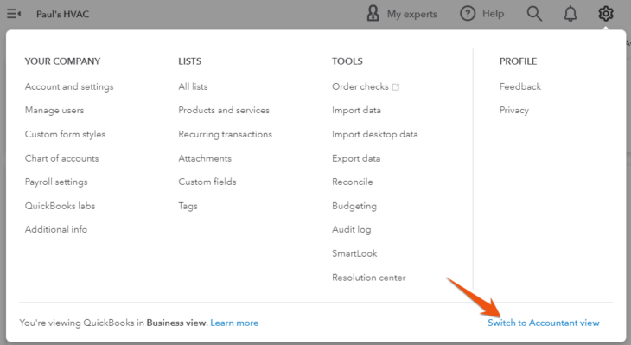This screenshot has height=345, width=631.
Task: Select Export data
Action: 356,158
